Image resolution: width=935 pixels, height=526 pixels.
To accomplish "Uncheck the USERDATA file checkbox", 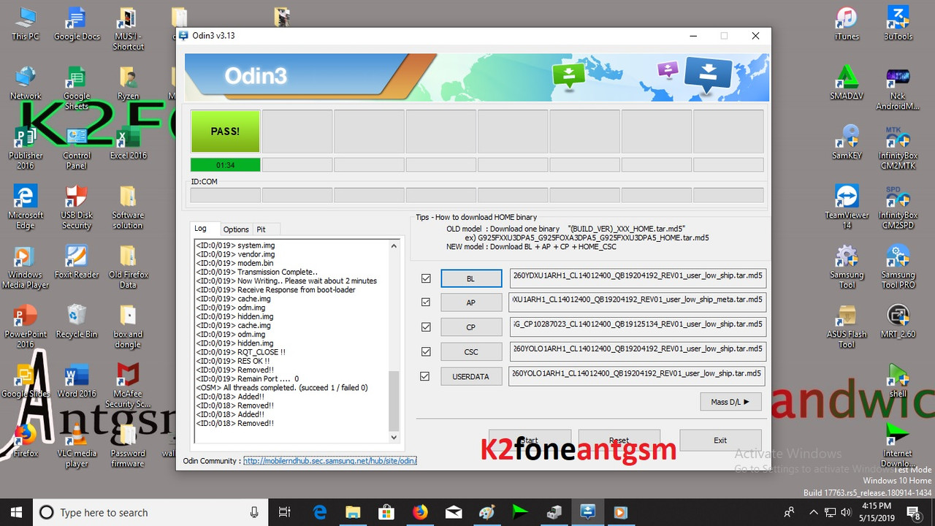I will tap(426, 376).
